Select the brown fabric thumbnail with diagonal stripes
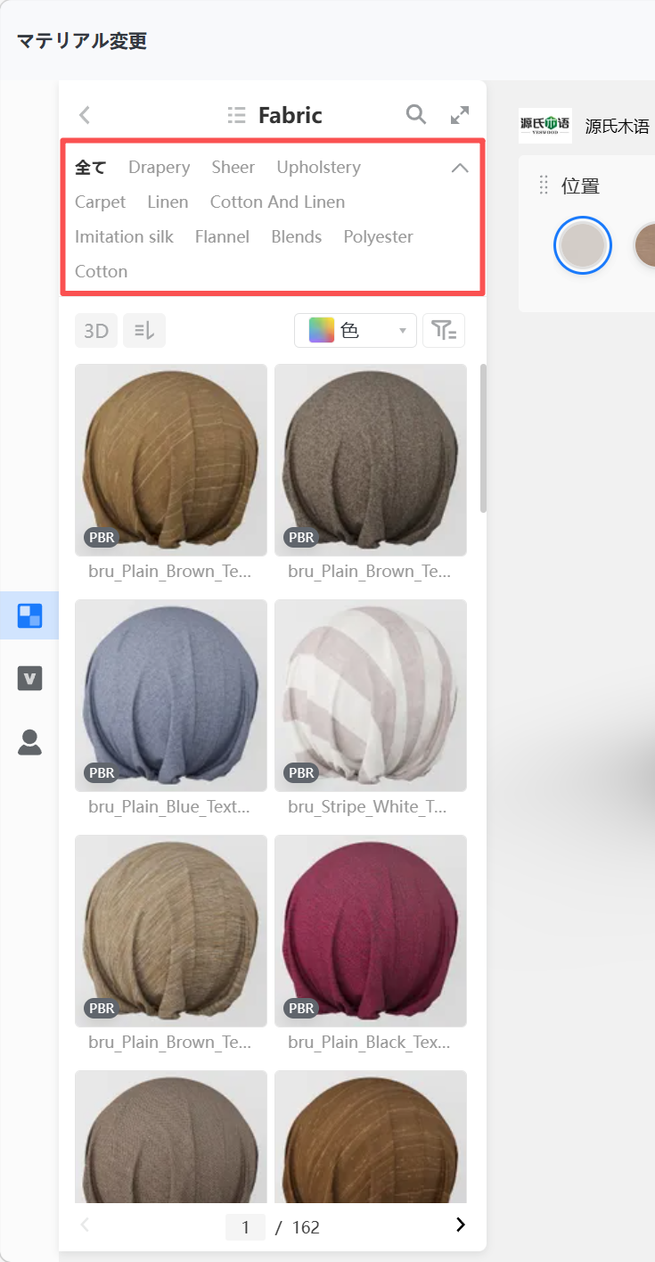The height and width of the screenshot is (1262, 655). 171,460
